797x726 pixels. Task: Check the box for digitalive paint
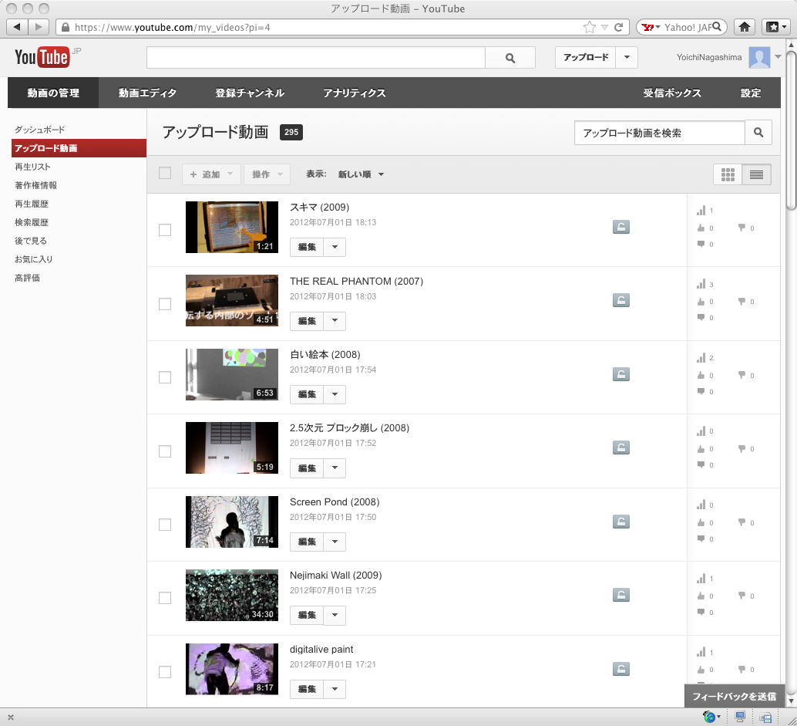(165, 672)
